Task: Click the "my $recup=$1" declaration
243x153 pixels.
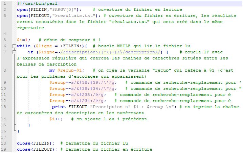Action: point(67,70)
